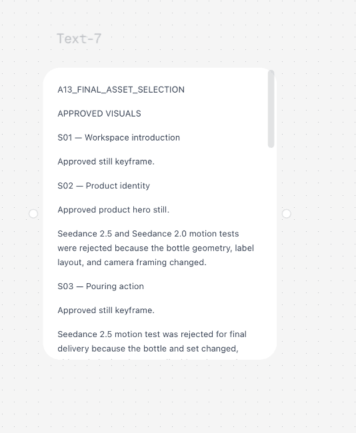This screenshot has width=356, height=433.
Task: Select the Text-7 node title
Action: (79, 39)
